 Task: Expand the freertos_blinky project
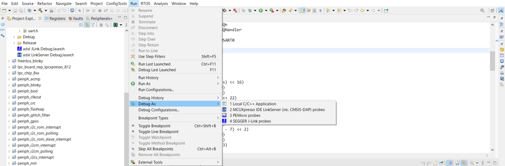click(x=9, y=61)
